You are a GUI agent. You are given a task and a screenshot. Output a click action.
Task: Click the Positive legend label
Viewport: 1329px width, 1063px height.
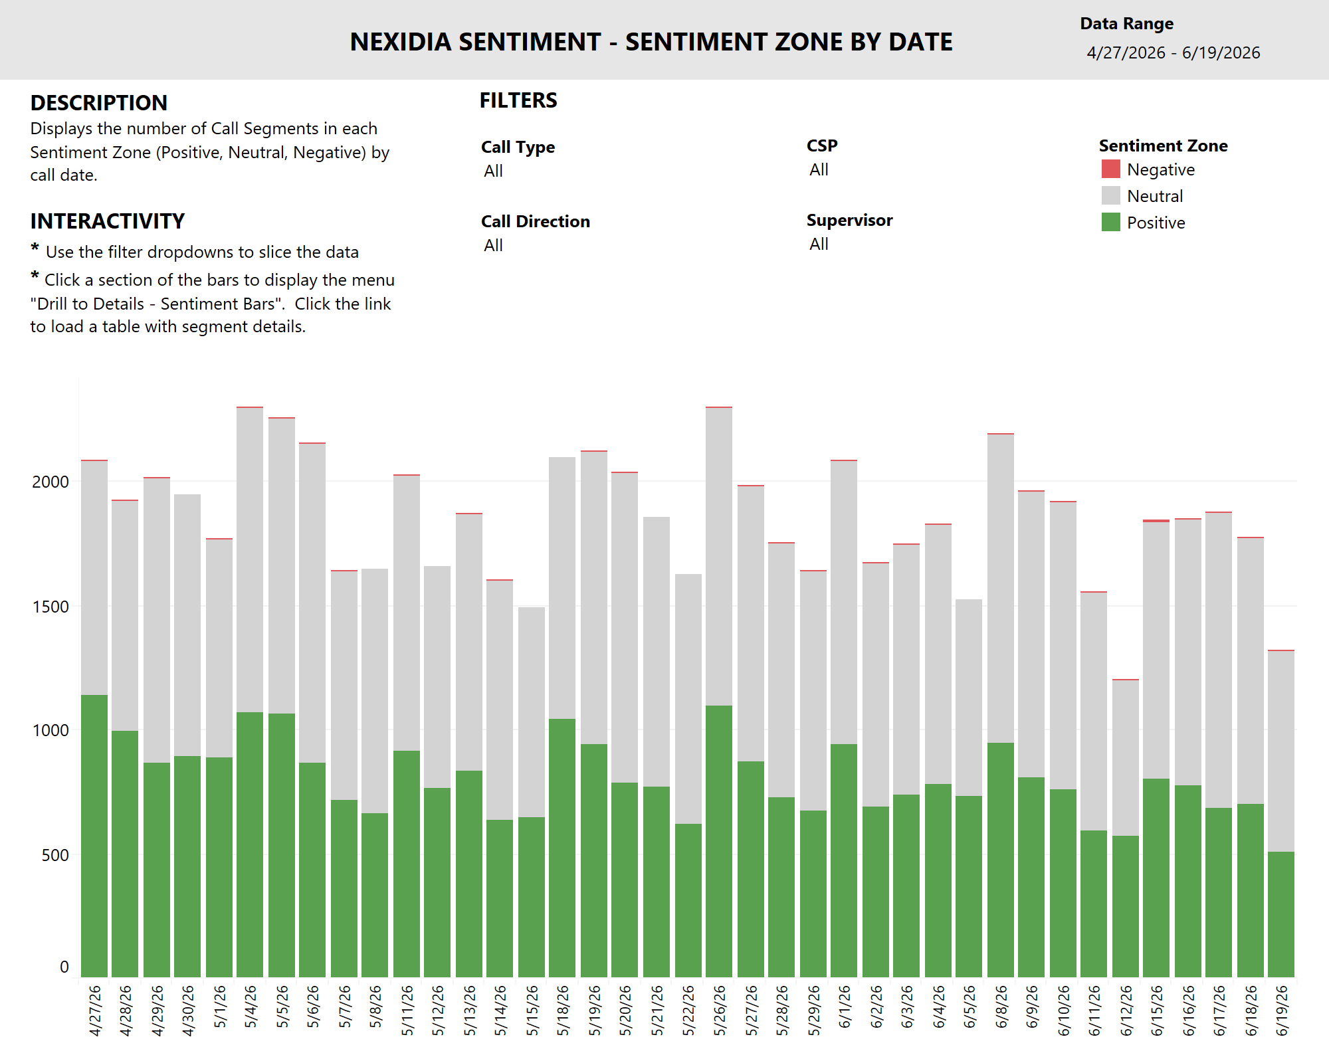point(1156,223)
